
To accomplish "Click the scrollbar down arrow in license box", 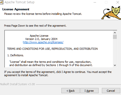I will (x=115, y=65).
